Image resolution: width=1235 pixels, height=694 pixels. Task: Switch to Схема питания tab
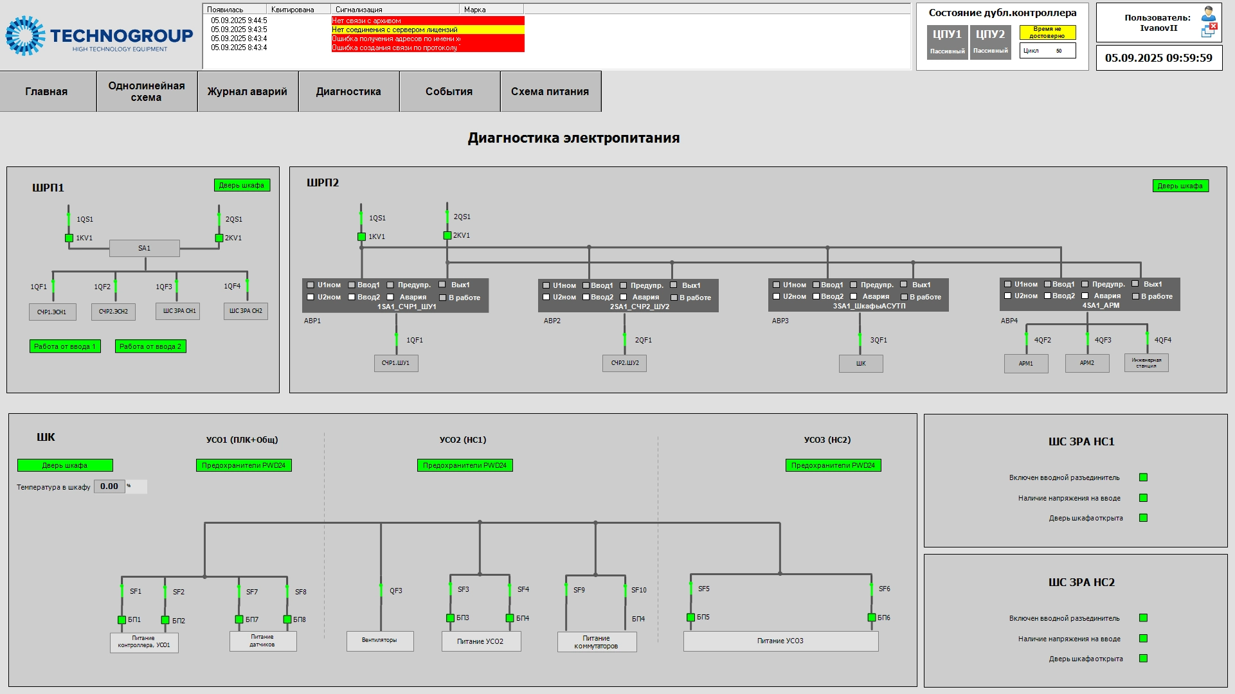[550, 92]
